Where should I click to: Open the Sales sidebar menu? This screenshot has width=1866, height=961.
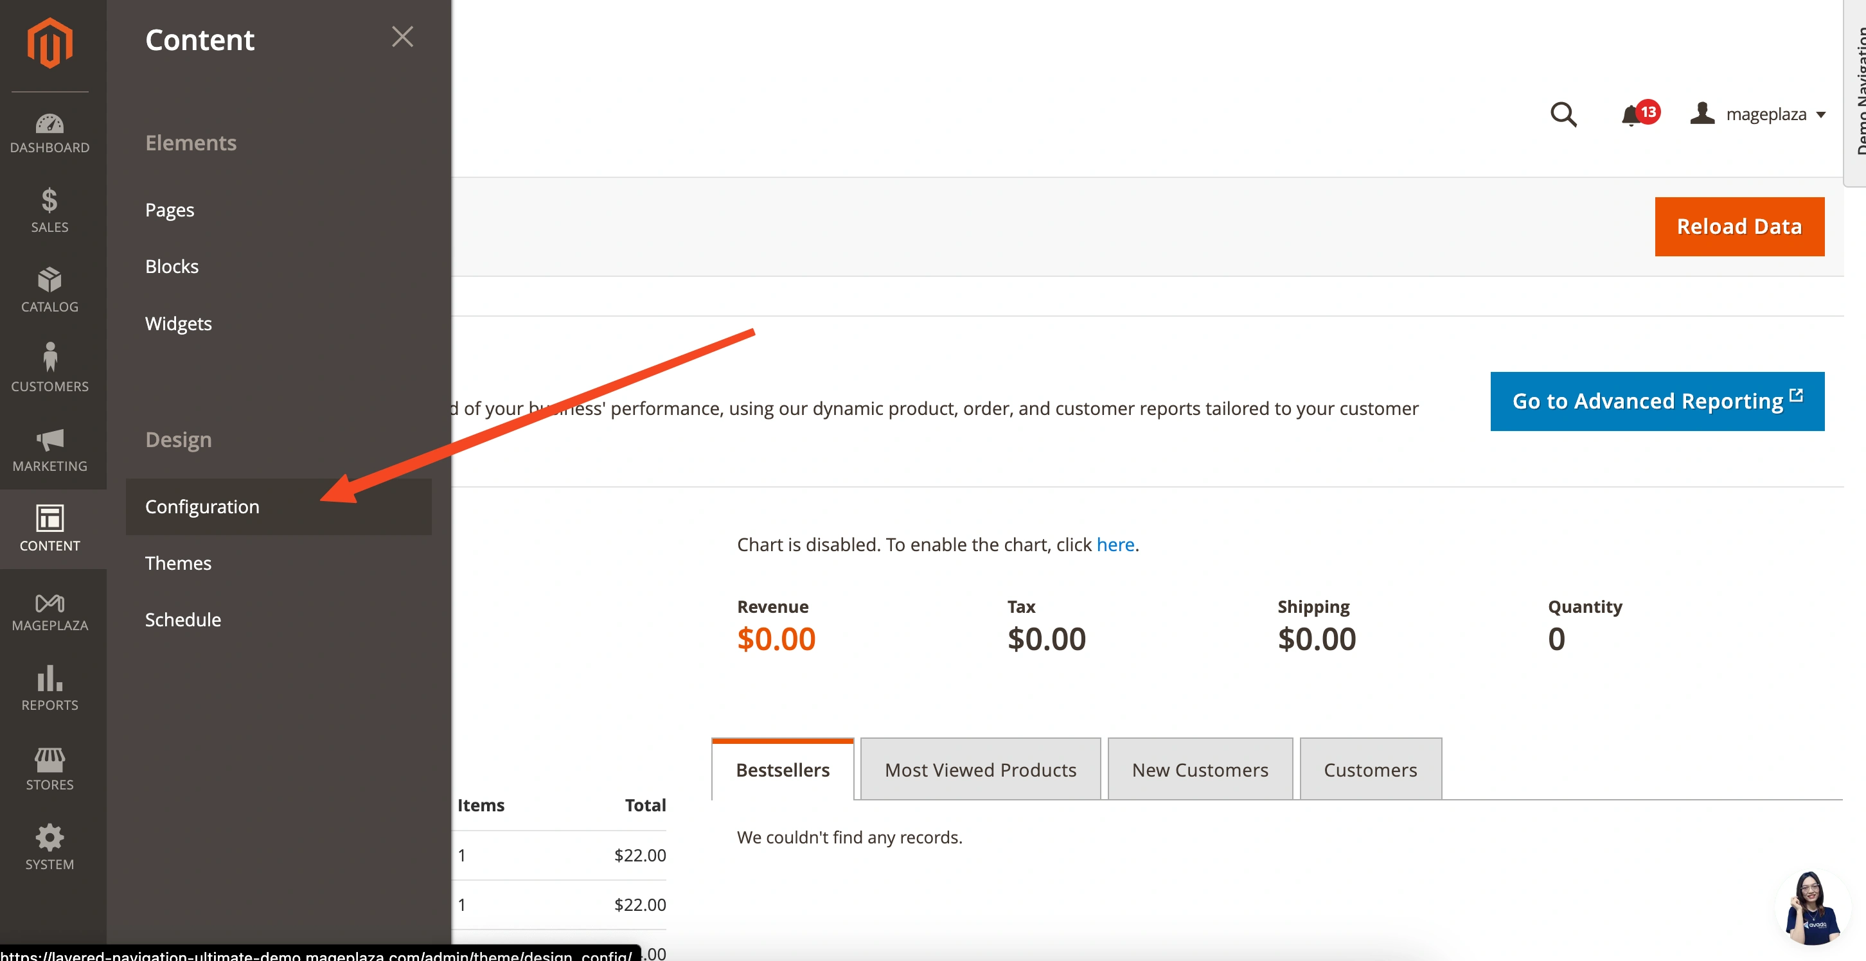coord(49,210)
